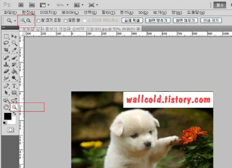Select the Path Selection tool
232x168 pixels.
point(6,93)
